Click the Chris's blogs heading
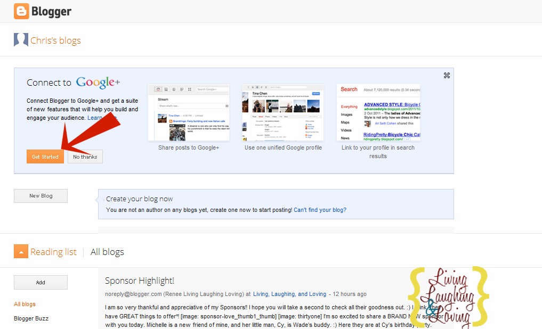 [55, 40]
